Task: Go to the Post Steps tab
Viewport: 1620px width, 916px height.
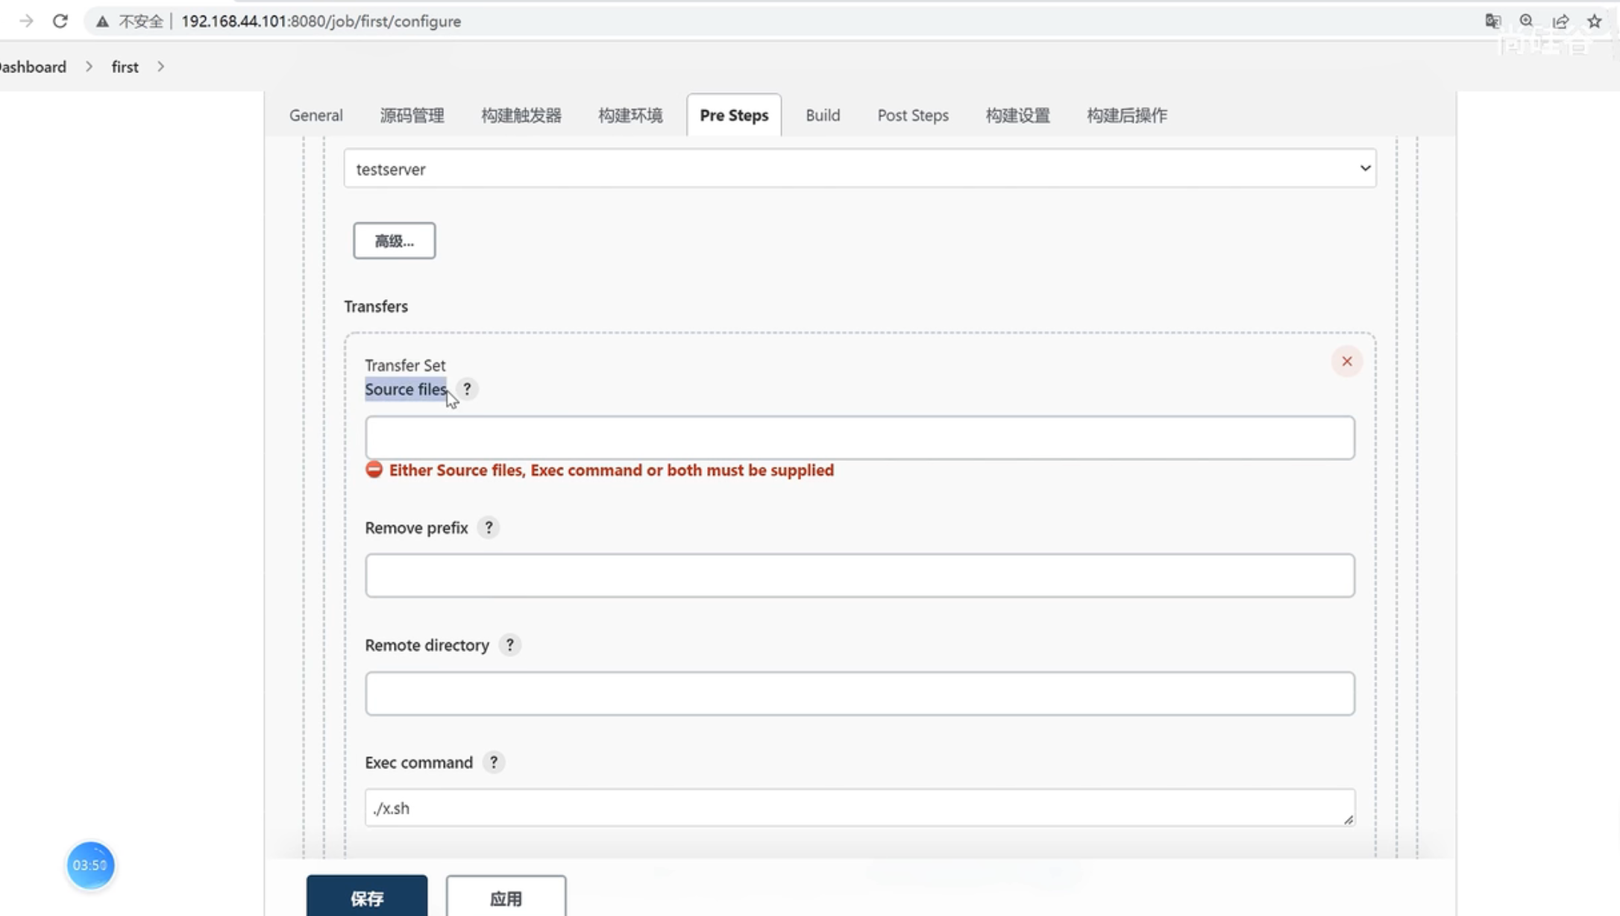Action: (912, 116)
